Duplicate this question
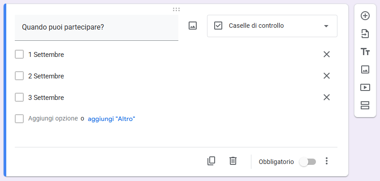Screen dimensions: 380x181 (212, 161)
